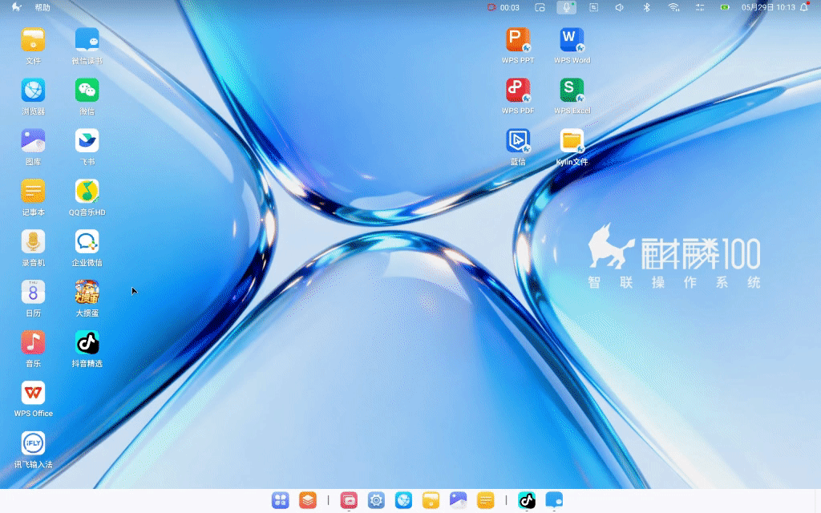
Task: Open the WPS Office desktop icon
Action: [33, 393]
